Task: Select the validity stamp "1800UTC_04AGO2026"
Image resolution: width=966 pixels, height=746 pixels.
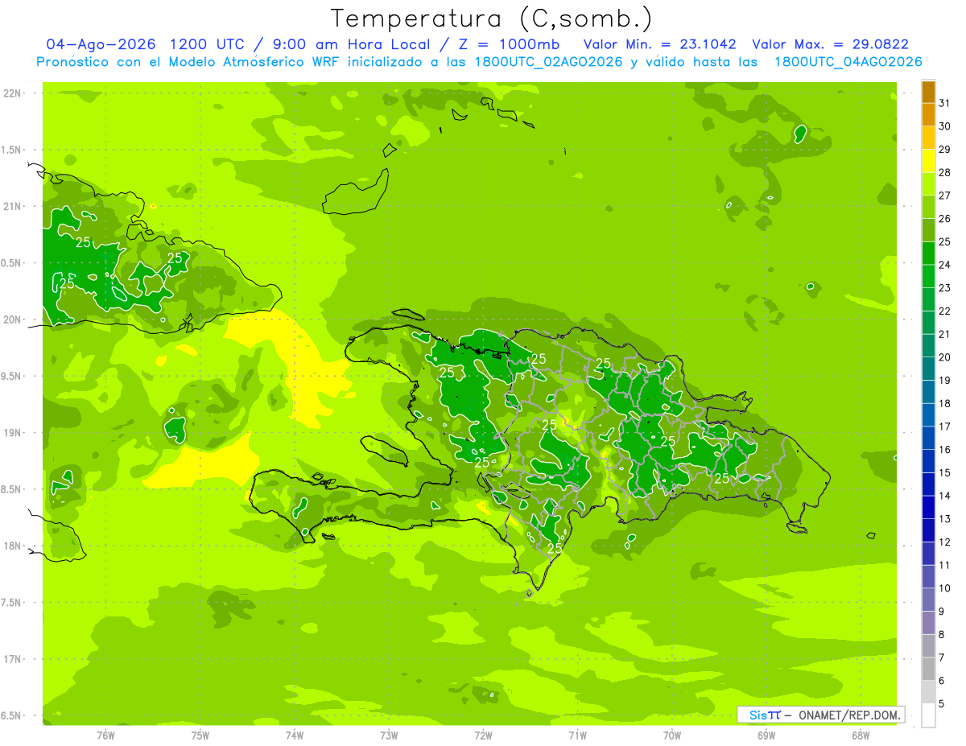Action: point(848,62)
